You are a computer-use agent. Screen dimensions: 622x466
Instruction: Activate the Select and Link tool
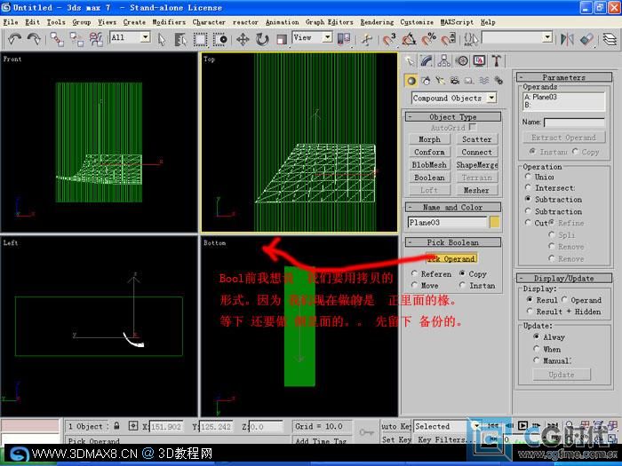(x=57, y=39)
